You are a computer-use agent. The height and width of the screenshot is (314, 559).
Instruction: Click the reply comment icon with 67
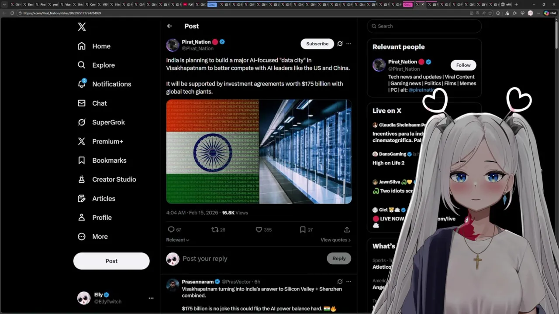tap(171, 229)
